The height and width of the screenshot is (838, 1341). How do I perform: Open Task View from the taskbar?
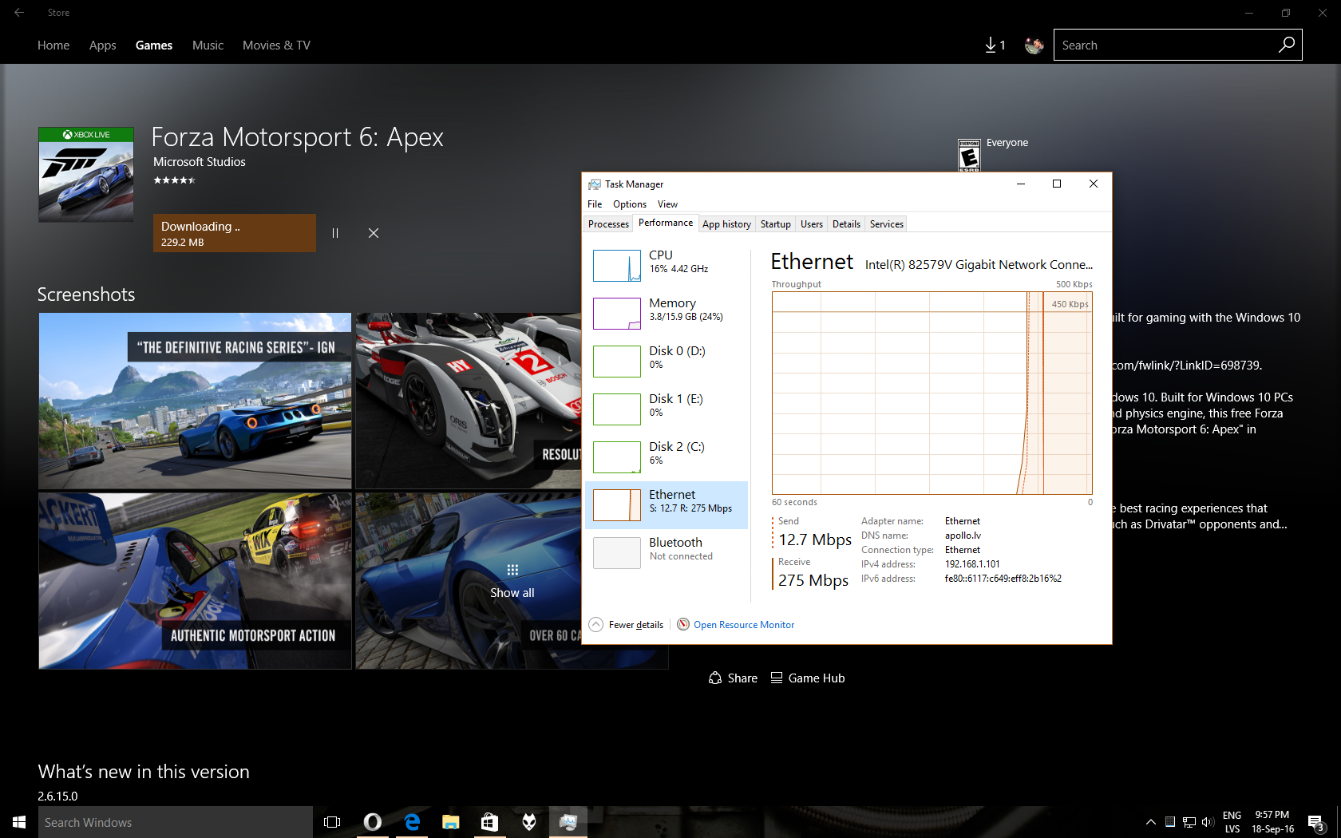pyautogui.click(x=332, y=822)
